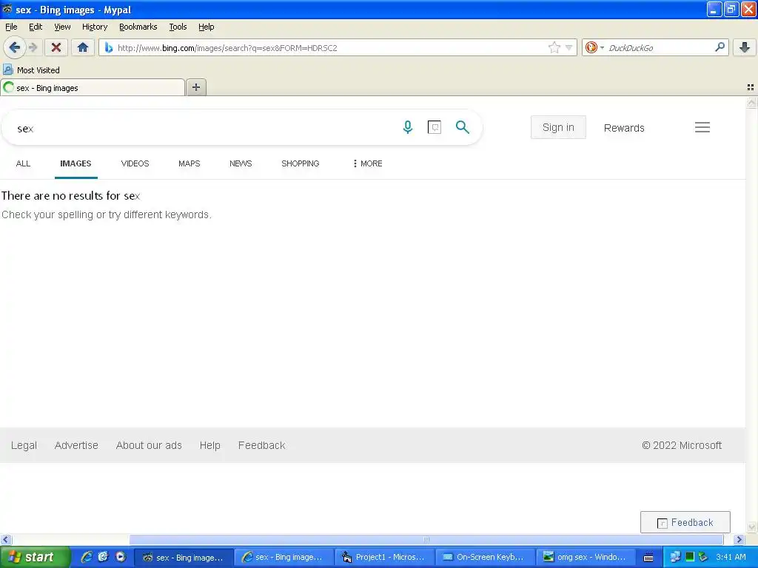Focus the Bing search query box
The width and height of the screenshot is (758, 568).
(203, 128)
